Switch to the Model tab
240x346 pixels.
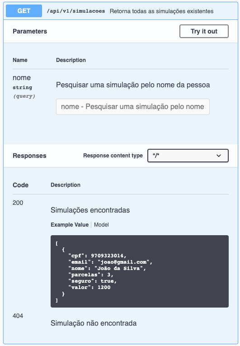(101, 225)
